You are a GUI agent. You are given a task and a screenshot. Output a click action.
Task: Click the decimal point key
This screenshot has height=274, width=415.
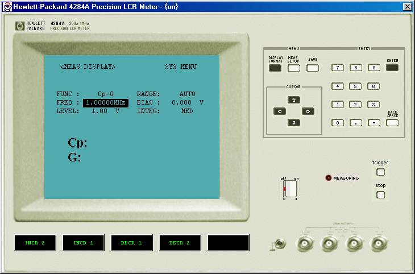356,123
